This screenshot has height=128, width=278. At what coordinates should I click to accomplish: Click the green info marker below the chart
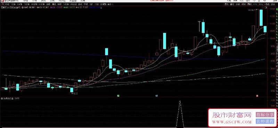118,96
